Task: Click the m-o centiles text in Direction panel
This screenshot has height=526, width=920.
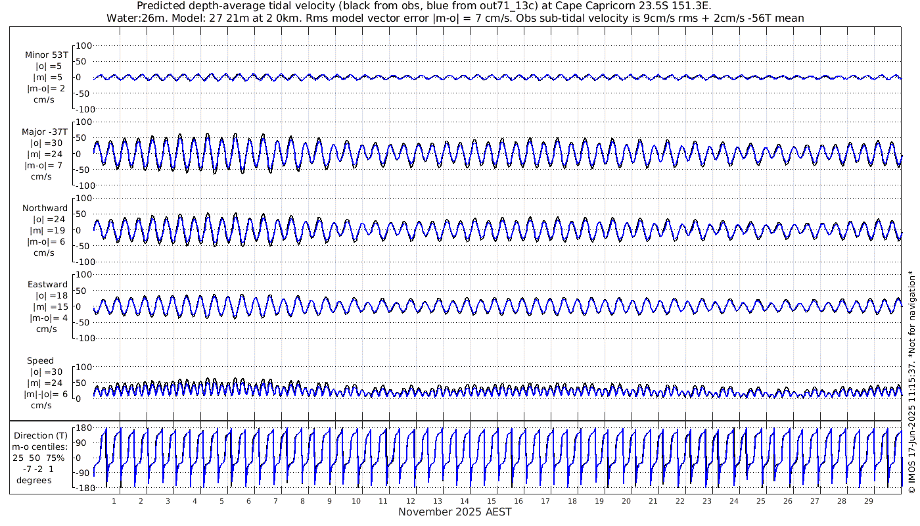Action: point(41,447)
